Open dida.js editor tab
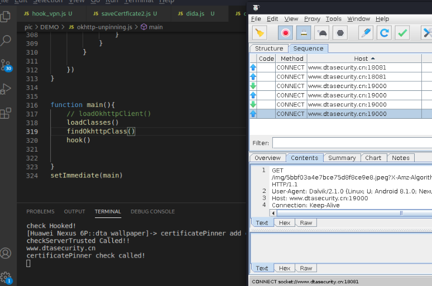Viewport: 432px width, 286px height. tap(199, 13)
